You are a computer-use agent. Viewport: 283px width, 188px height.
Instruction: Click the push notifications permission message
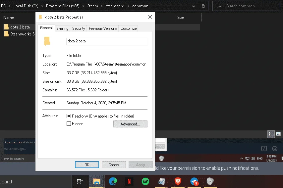(x=207, y=168)
